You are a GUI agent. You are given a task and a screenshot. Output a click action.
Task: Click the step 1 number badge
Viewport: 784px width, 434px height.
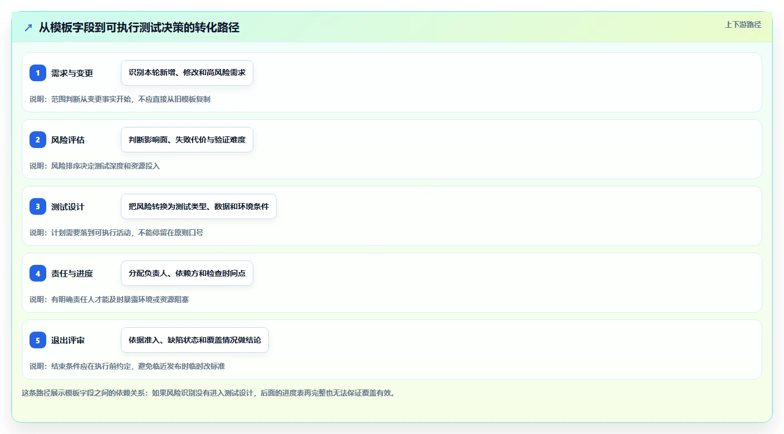(38, 73)
